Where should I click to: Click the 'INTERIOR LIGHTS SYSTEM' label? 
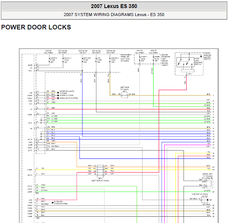tap(67, 92)
